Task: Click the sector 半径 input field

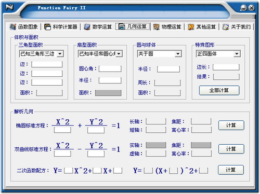Action: 110,80
